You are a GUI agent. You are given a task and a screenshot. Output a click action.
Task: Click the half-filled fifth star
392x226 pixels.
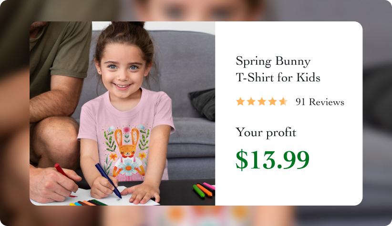(283, 101)
